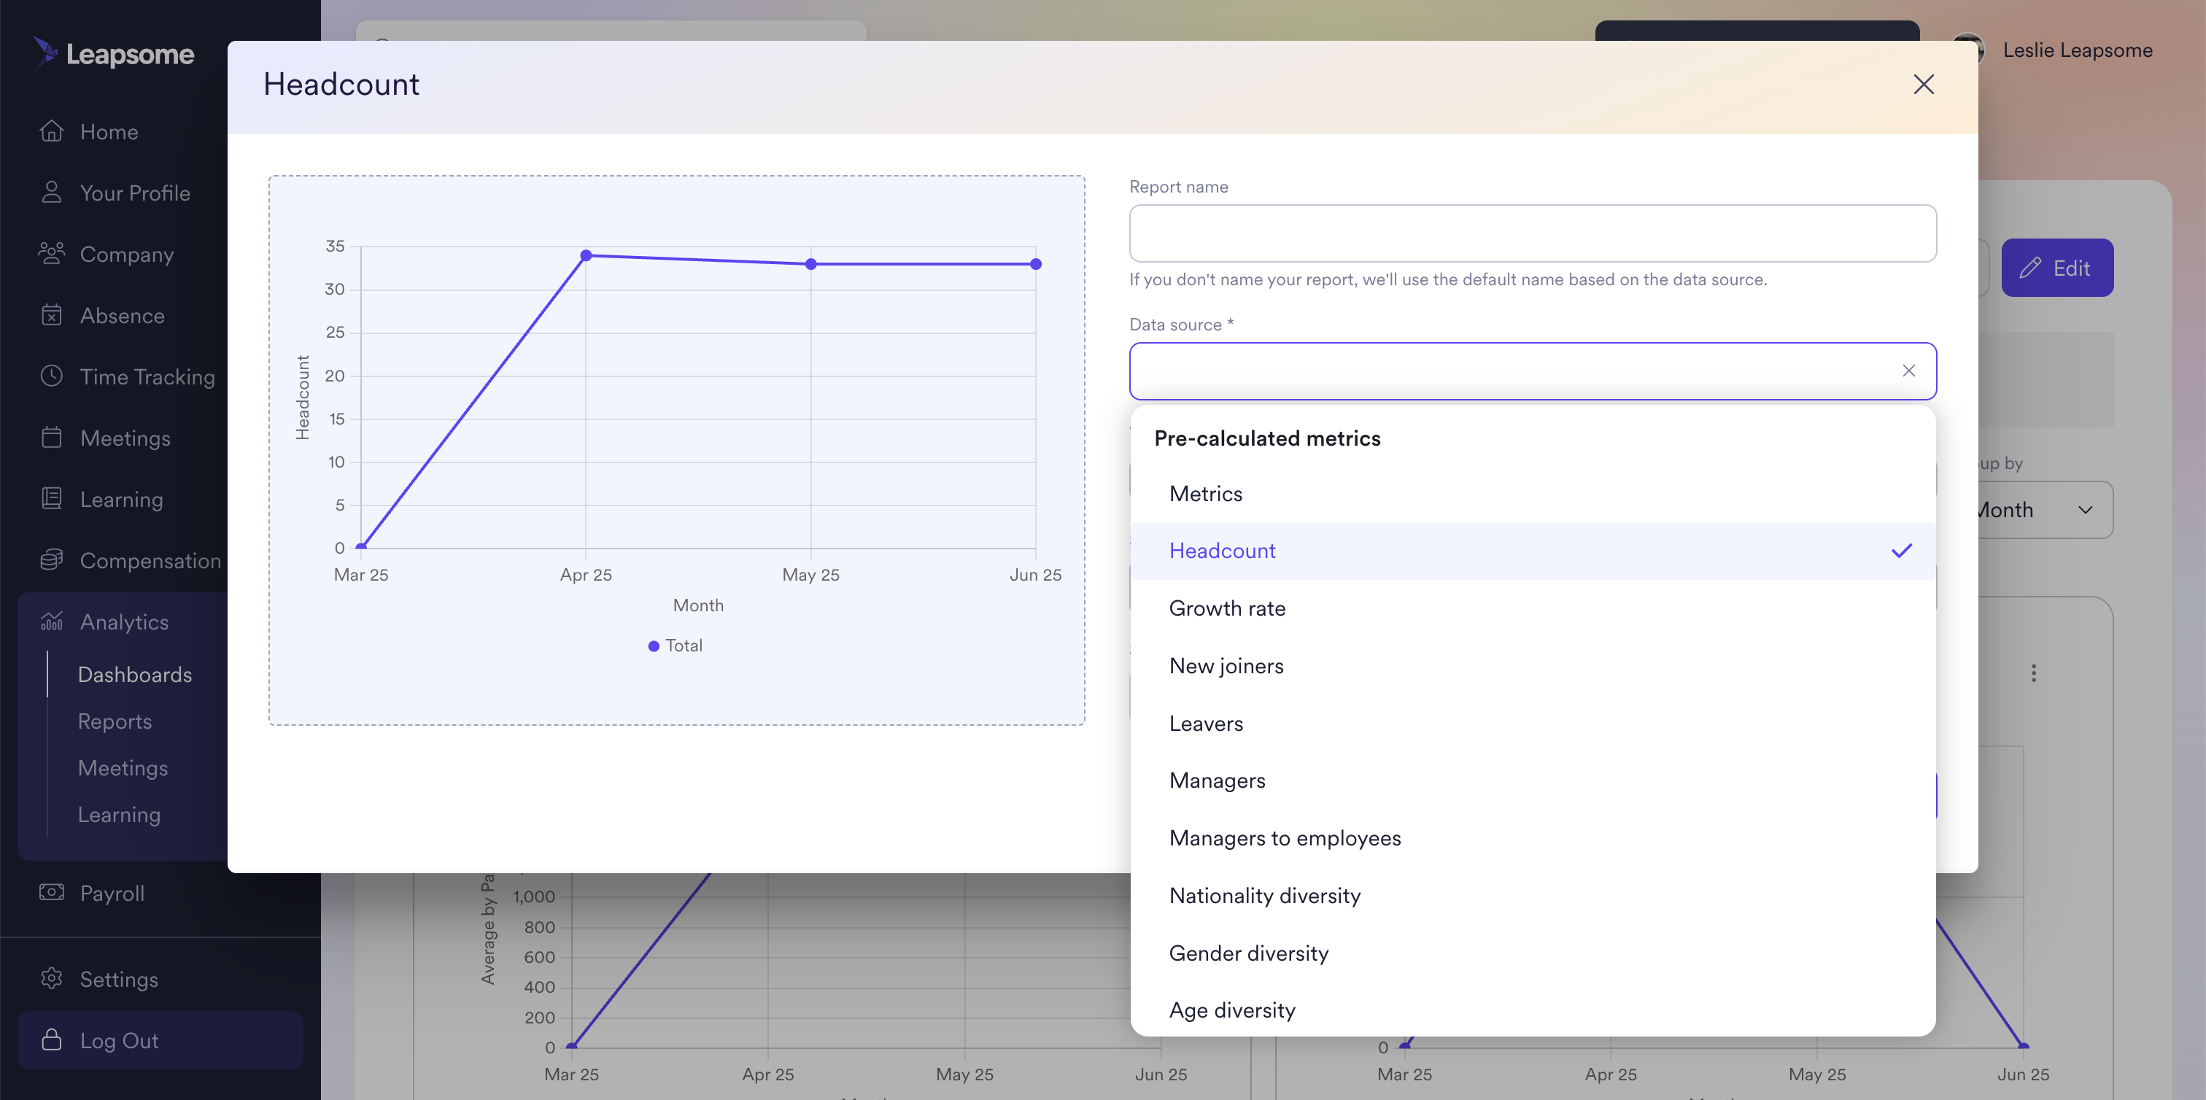Click the Edit button
Screen dimensions: 2206x1100
coord(2057,267)
